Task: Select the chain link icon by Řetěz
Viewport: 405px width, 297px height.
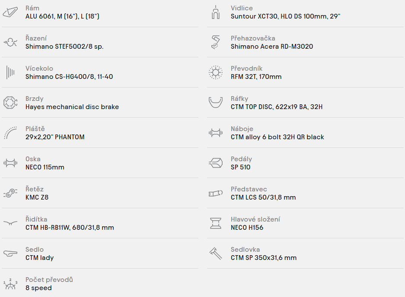Action: [10, 193]
